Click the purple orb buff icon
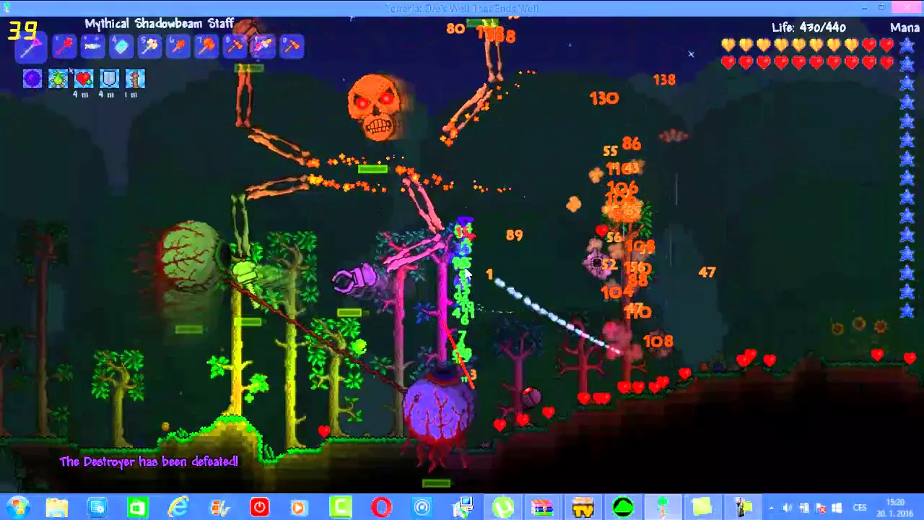 (x=32, y=79)
